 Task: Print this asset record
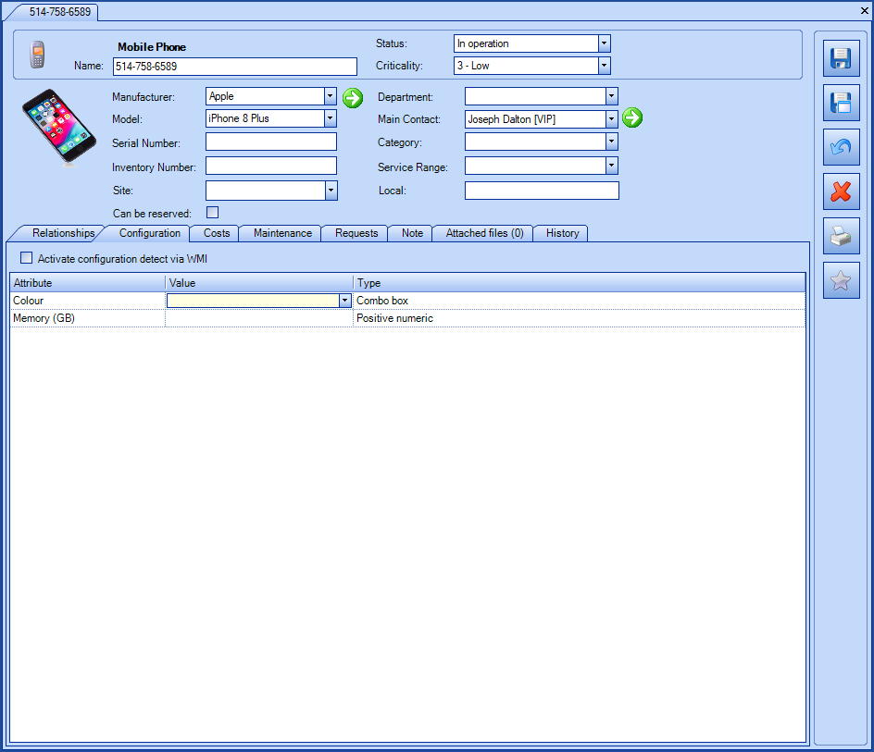[841, 236]
